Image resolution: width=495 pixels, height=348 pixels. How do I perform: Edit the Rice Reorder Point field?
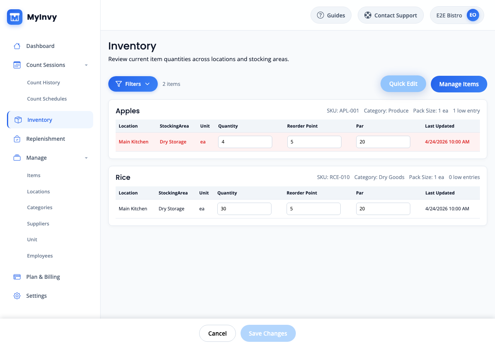314,209
